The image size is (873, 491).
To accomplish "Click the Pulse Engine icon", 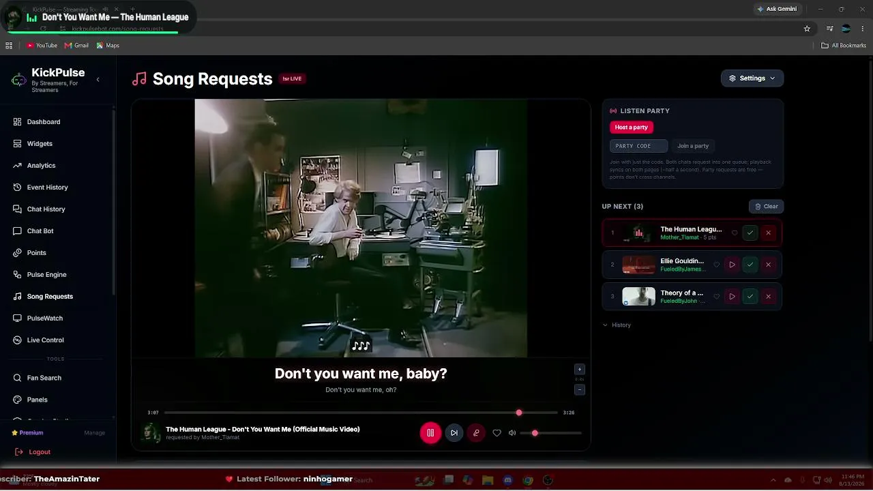I will click(17, 275).
